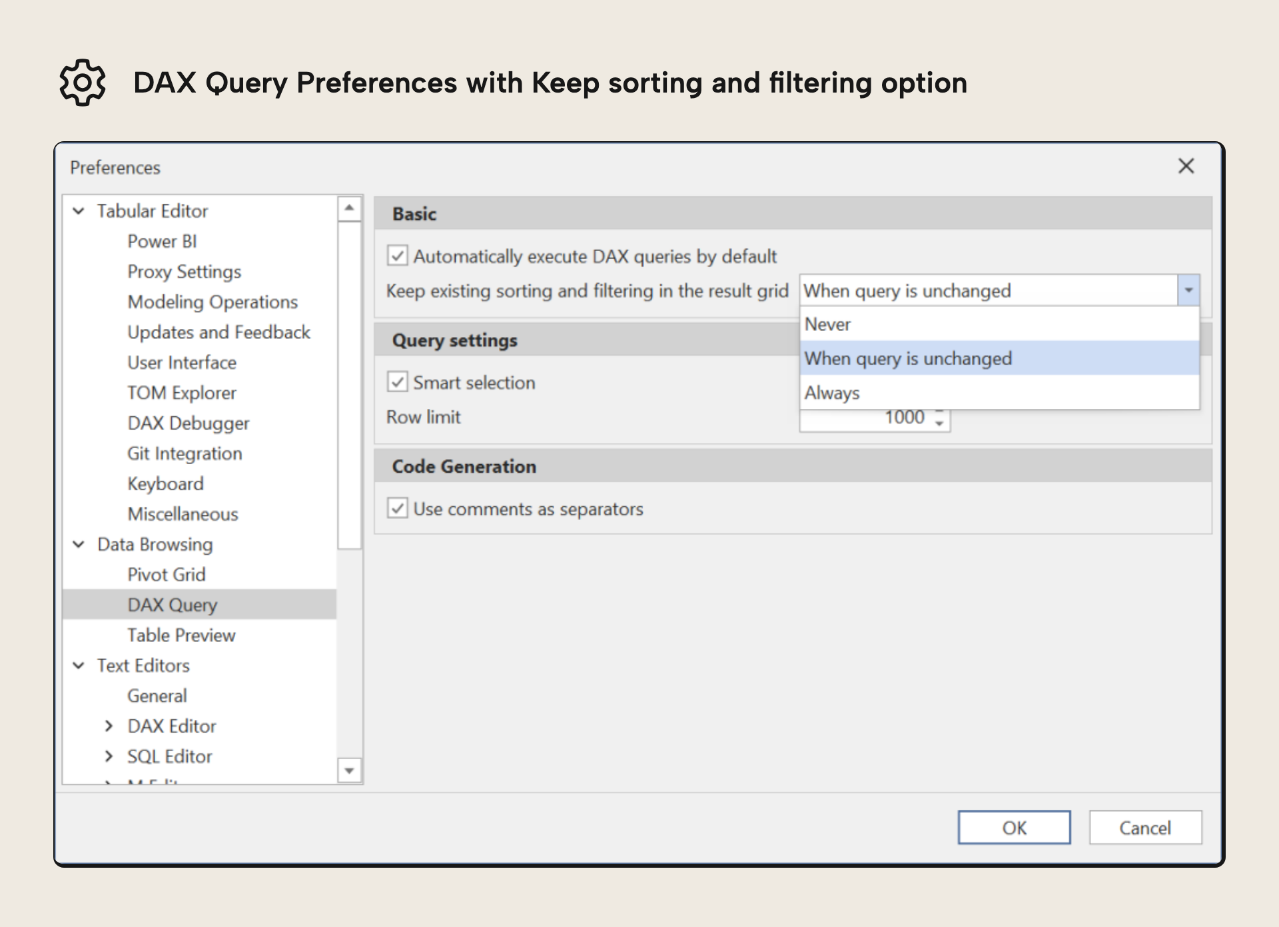Viewport: 1279px width, 927px height.
Task: Increase Row limit with up arrow
Action: click(939, 413)
